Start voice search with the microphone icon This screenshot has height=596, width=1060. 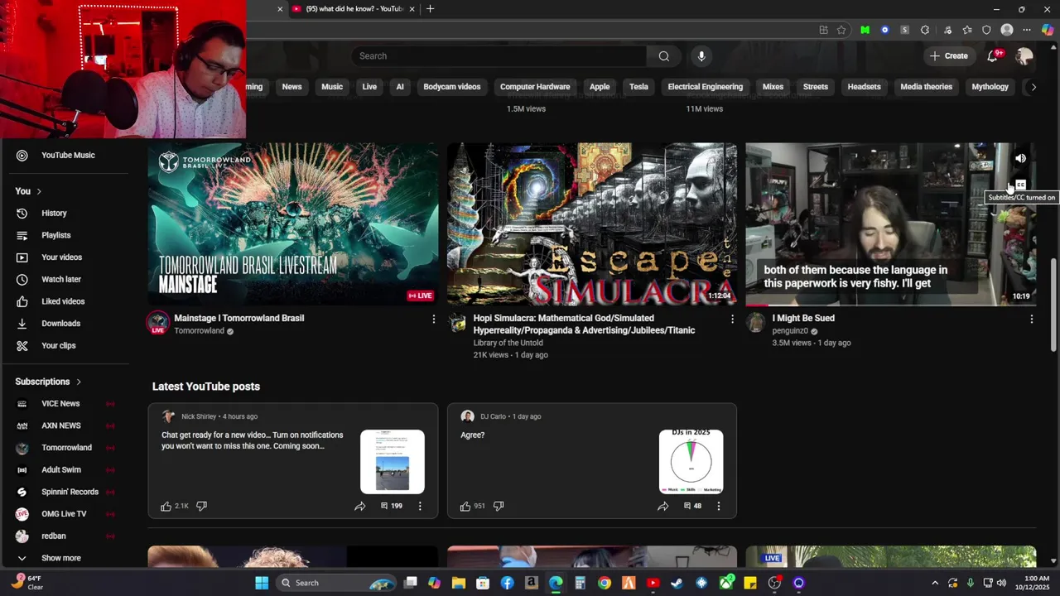701,56
